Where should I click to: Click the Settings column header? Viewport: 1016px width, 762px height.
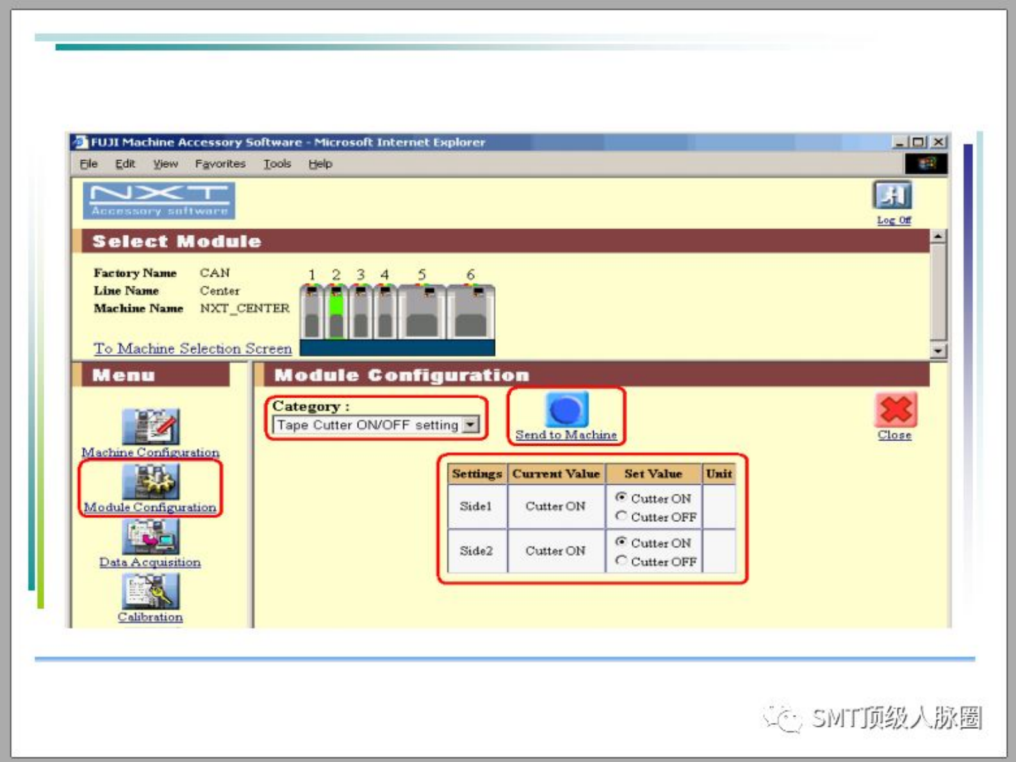pyautogui.click(x=477, y=474)
